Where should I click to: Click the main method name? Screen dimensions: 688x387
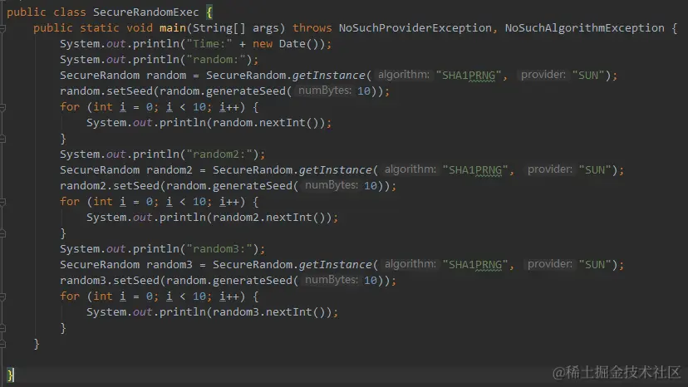(x=173, y=28)
